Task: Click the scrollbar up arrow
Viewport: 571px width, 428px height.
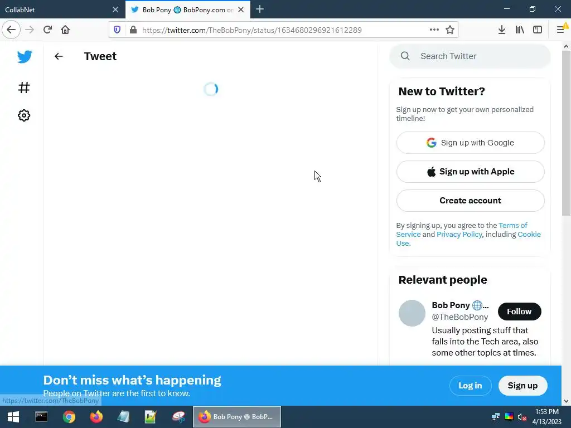Action: click(566, 46)
